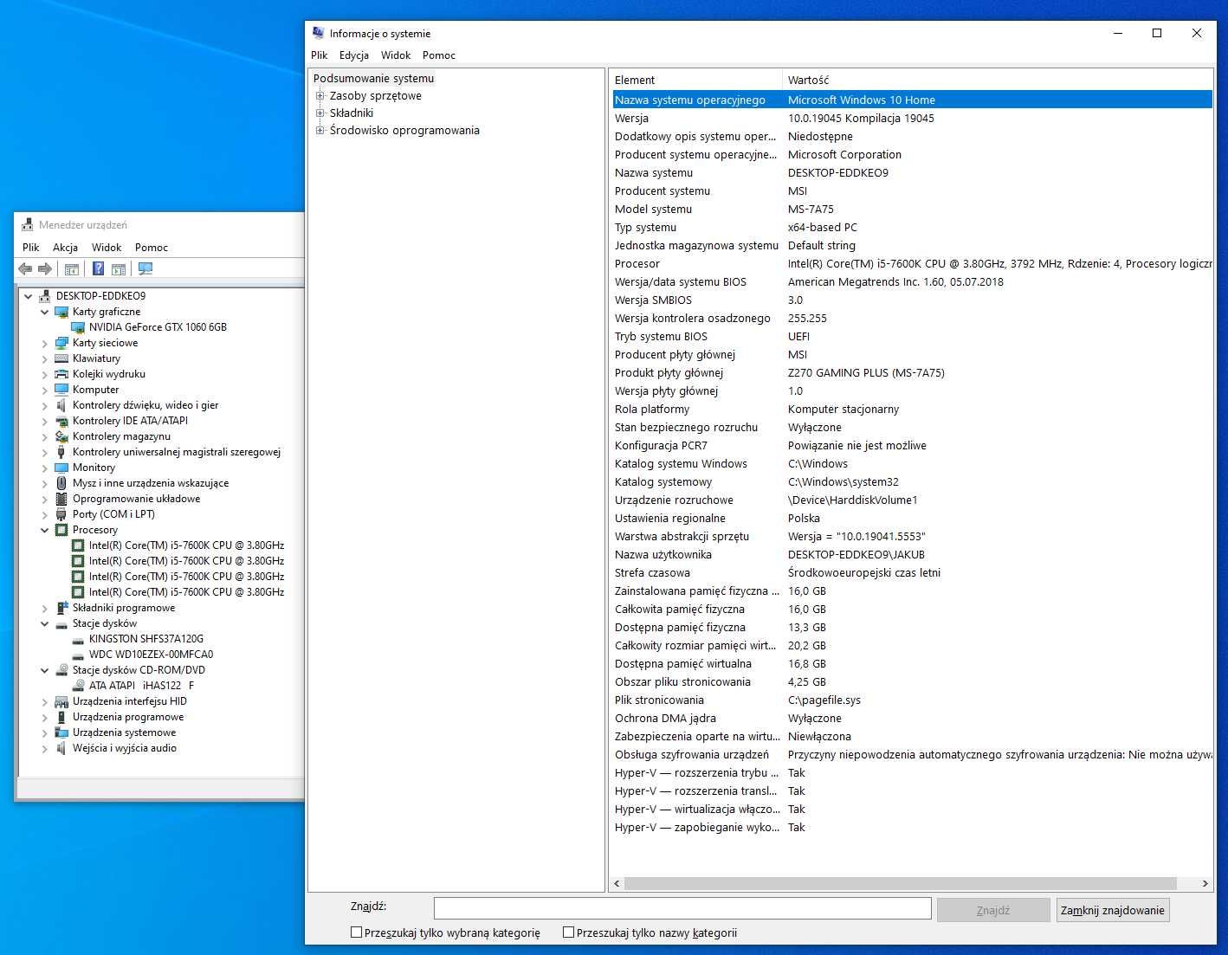Click the scan for hardware changes monitor icon
The image size is (1228, 955).
pos(145,269)
